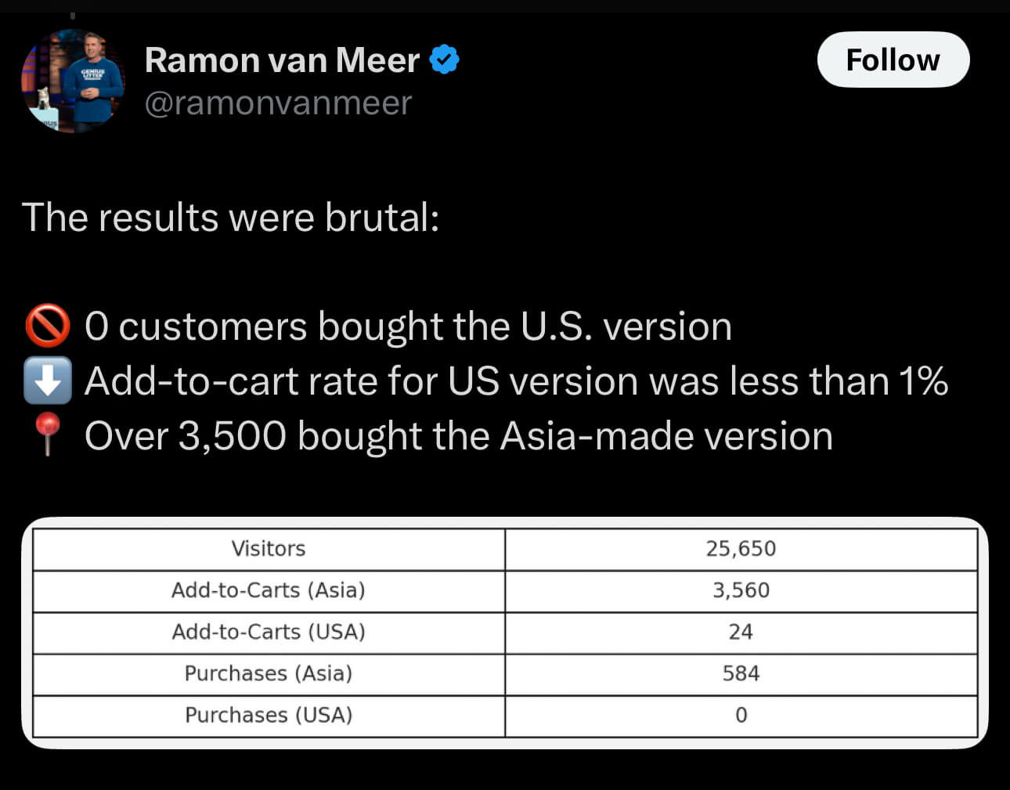Click the Purchases (Asia) label cell
Viewport: 1010px width, 790px height.
point(269,673)
